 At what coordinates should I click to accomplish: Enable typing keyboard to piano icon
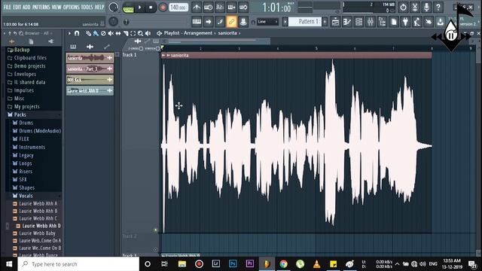coord(197,22)
